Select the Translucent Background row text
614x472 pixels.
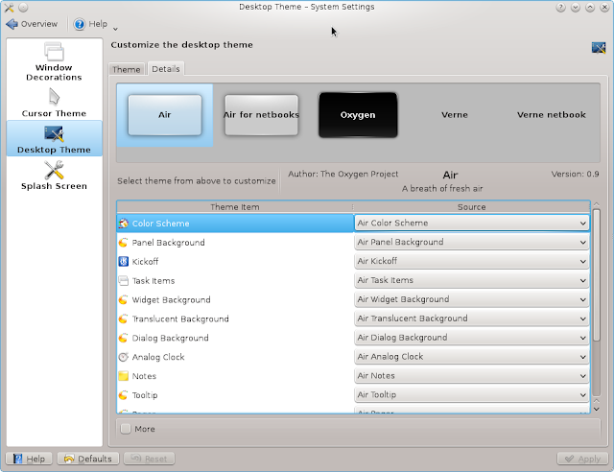(180, 319)
